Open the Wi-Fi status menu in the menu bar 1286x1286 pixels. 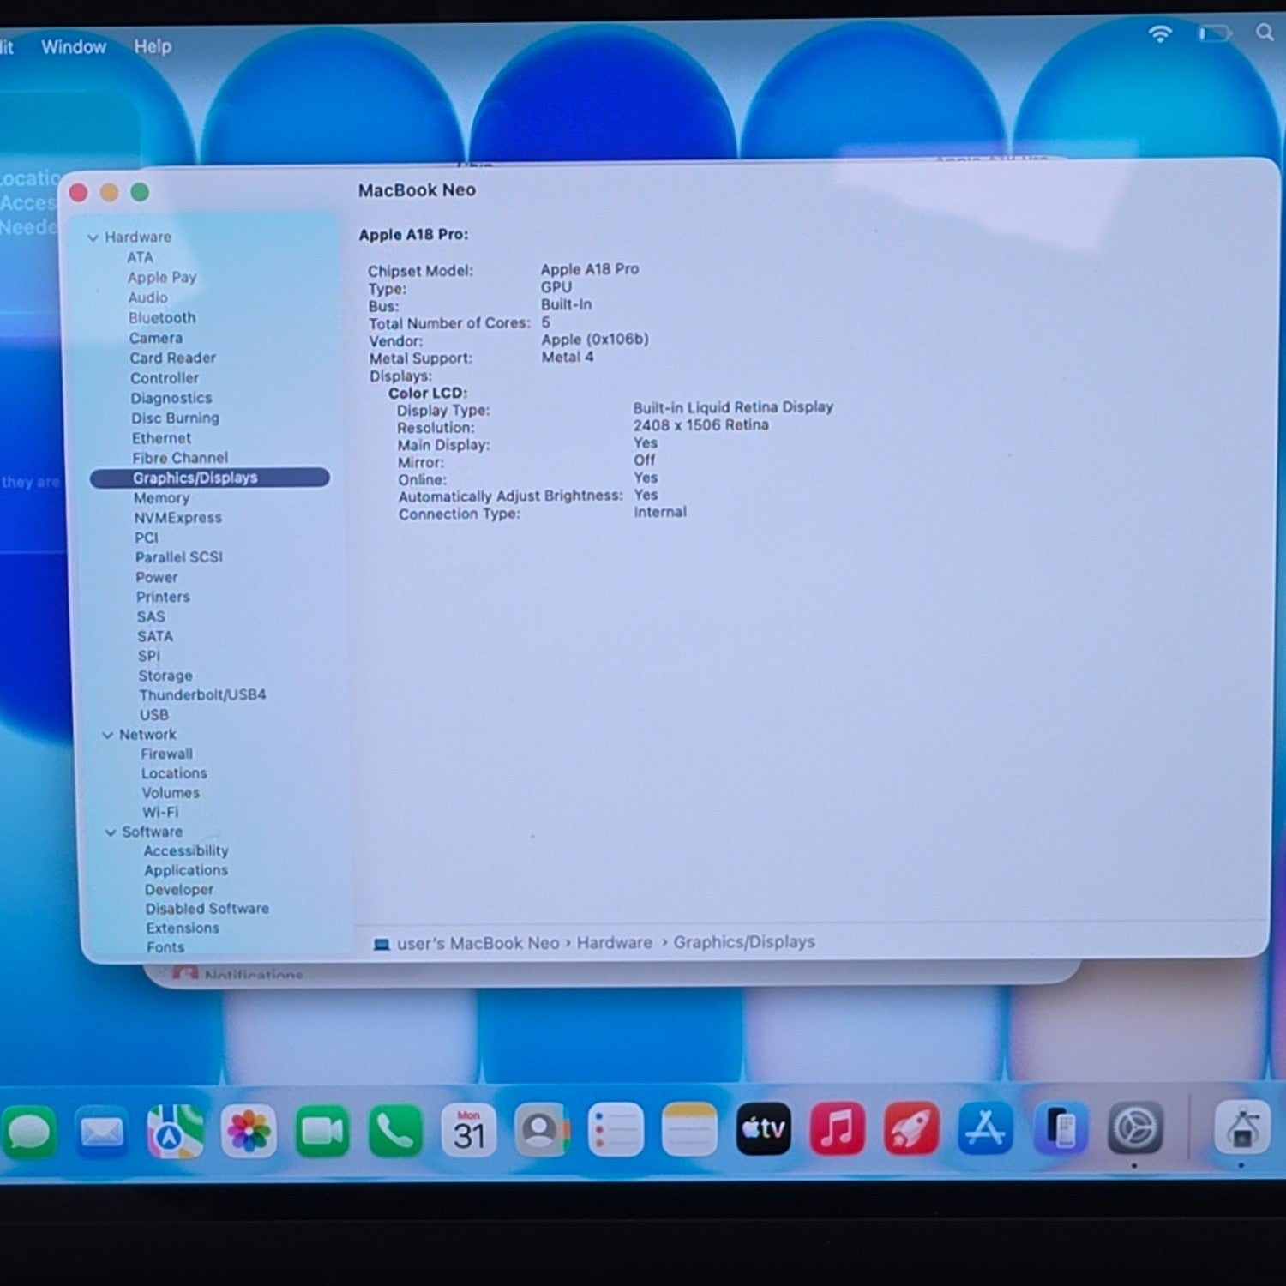1160,33
